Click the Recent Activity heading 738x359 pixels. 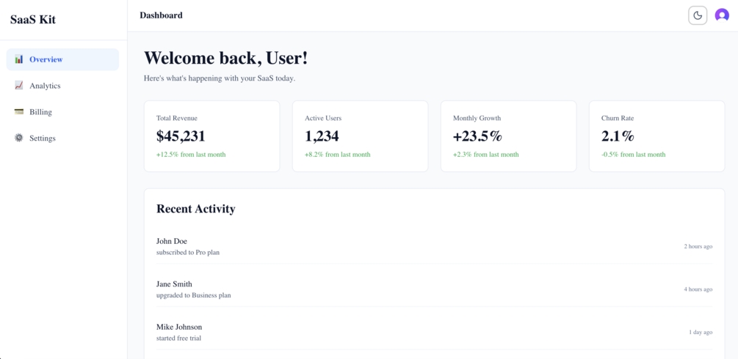pos(196,209)
